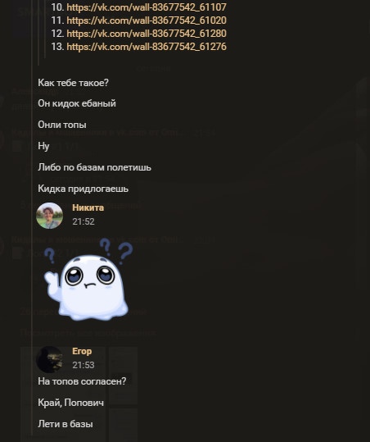This screenshot has width=370, height=442.
Task: Select the message 'Как тебе такое?'
Action: pos(73,83)
